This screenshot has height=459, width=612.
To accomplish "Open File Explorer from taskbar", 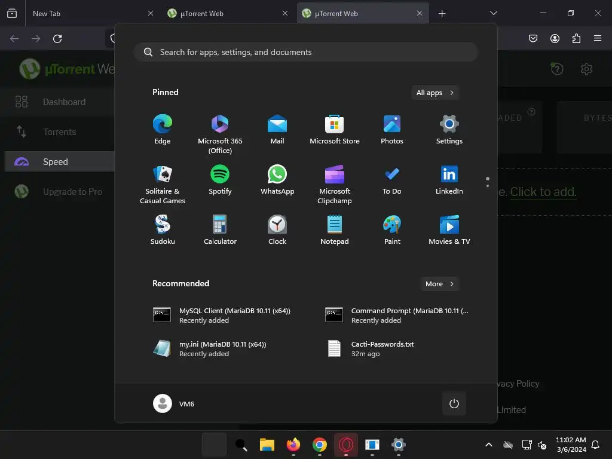I will 267,445.
